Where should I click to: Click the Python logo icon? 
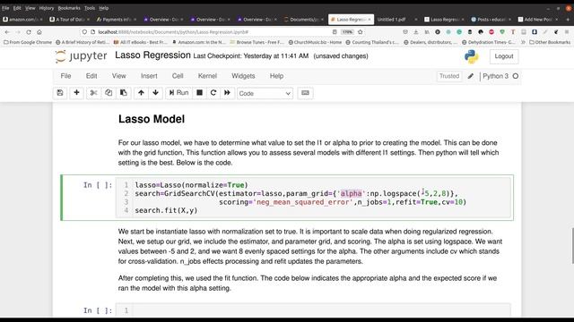471,56
